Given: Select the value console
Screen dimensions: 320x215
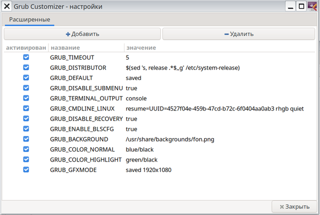Looking at the screenshot, I should [136, 98].
